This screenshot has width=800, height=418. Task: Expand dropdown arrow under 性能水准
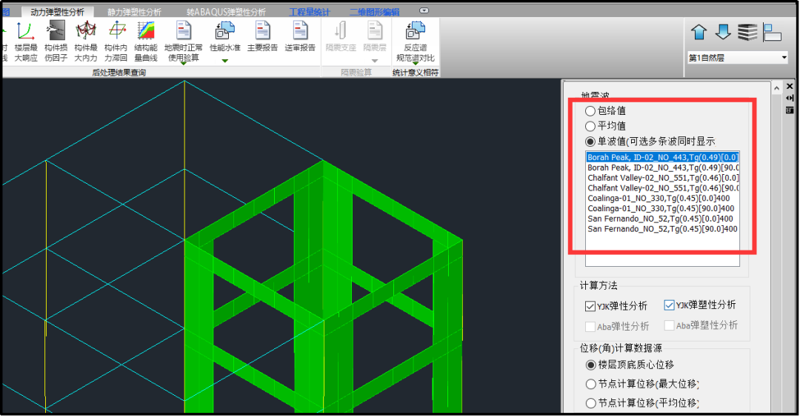[224, 61]
